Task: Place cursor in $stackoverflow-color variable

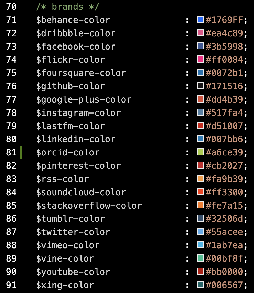Action: pos(89,206)
